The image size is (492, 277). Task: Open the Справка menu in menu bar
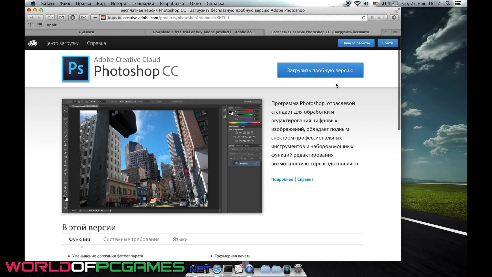[216, 3]
